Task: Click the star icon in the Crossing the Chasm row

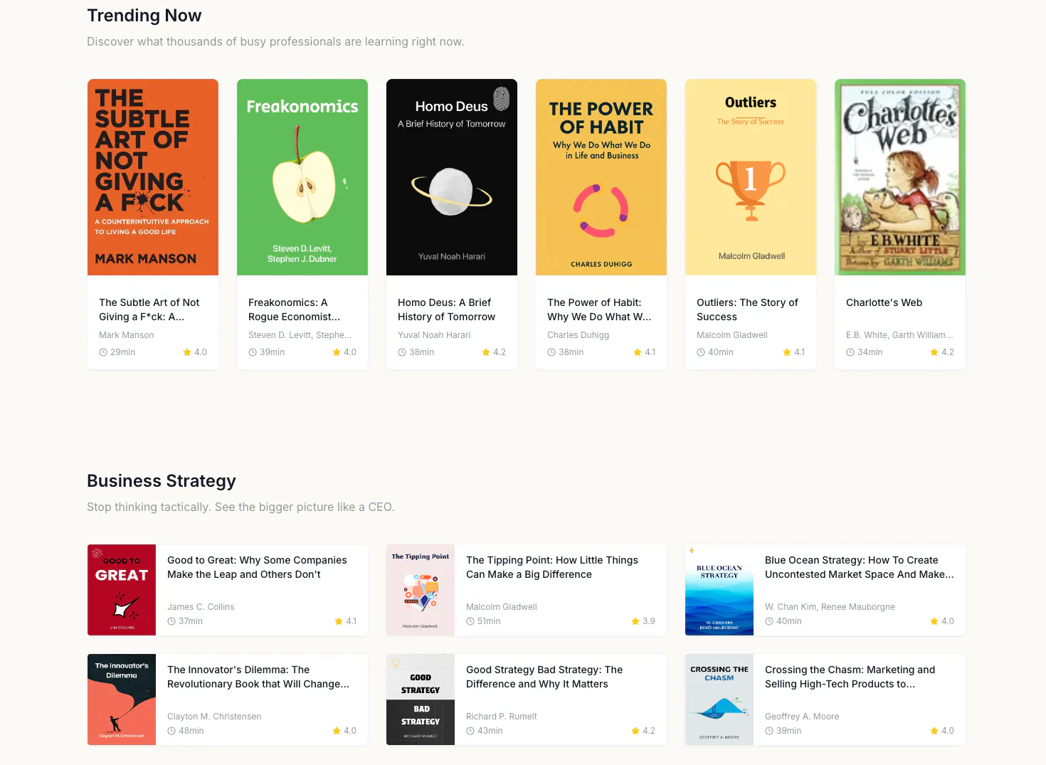Action: click(x=934, y=731)
